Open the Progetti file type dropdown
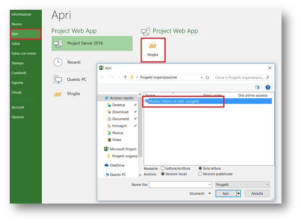Viewport: 301px width, 223px height. pos(242,185)
